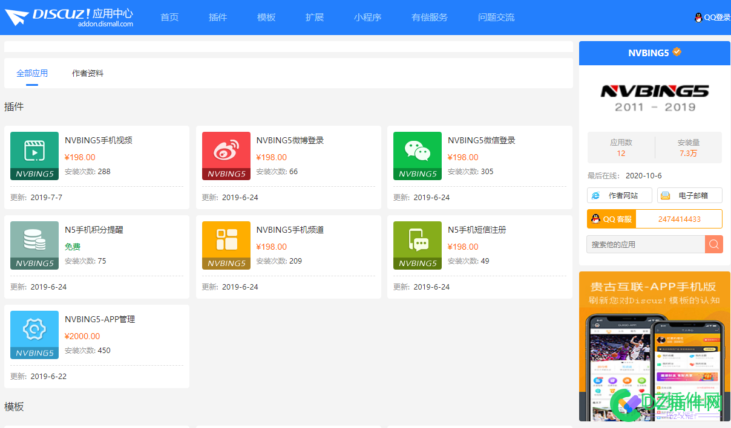Viewport: 731px width, 428px height.
Task: Open the N5手机短信注册 title link
Action: (477, 230)
